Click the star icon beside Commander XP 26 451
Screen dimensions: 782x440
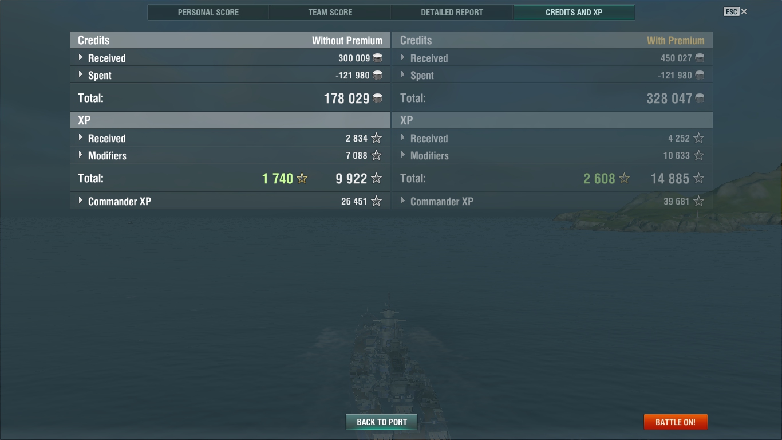pyautogui.click(x=376, y=201)
